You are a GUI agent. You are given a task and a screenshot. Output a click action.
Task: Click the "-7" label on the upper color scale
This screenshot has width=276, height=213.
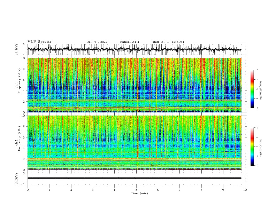point(257,108)
